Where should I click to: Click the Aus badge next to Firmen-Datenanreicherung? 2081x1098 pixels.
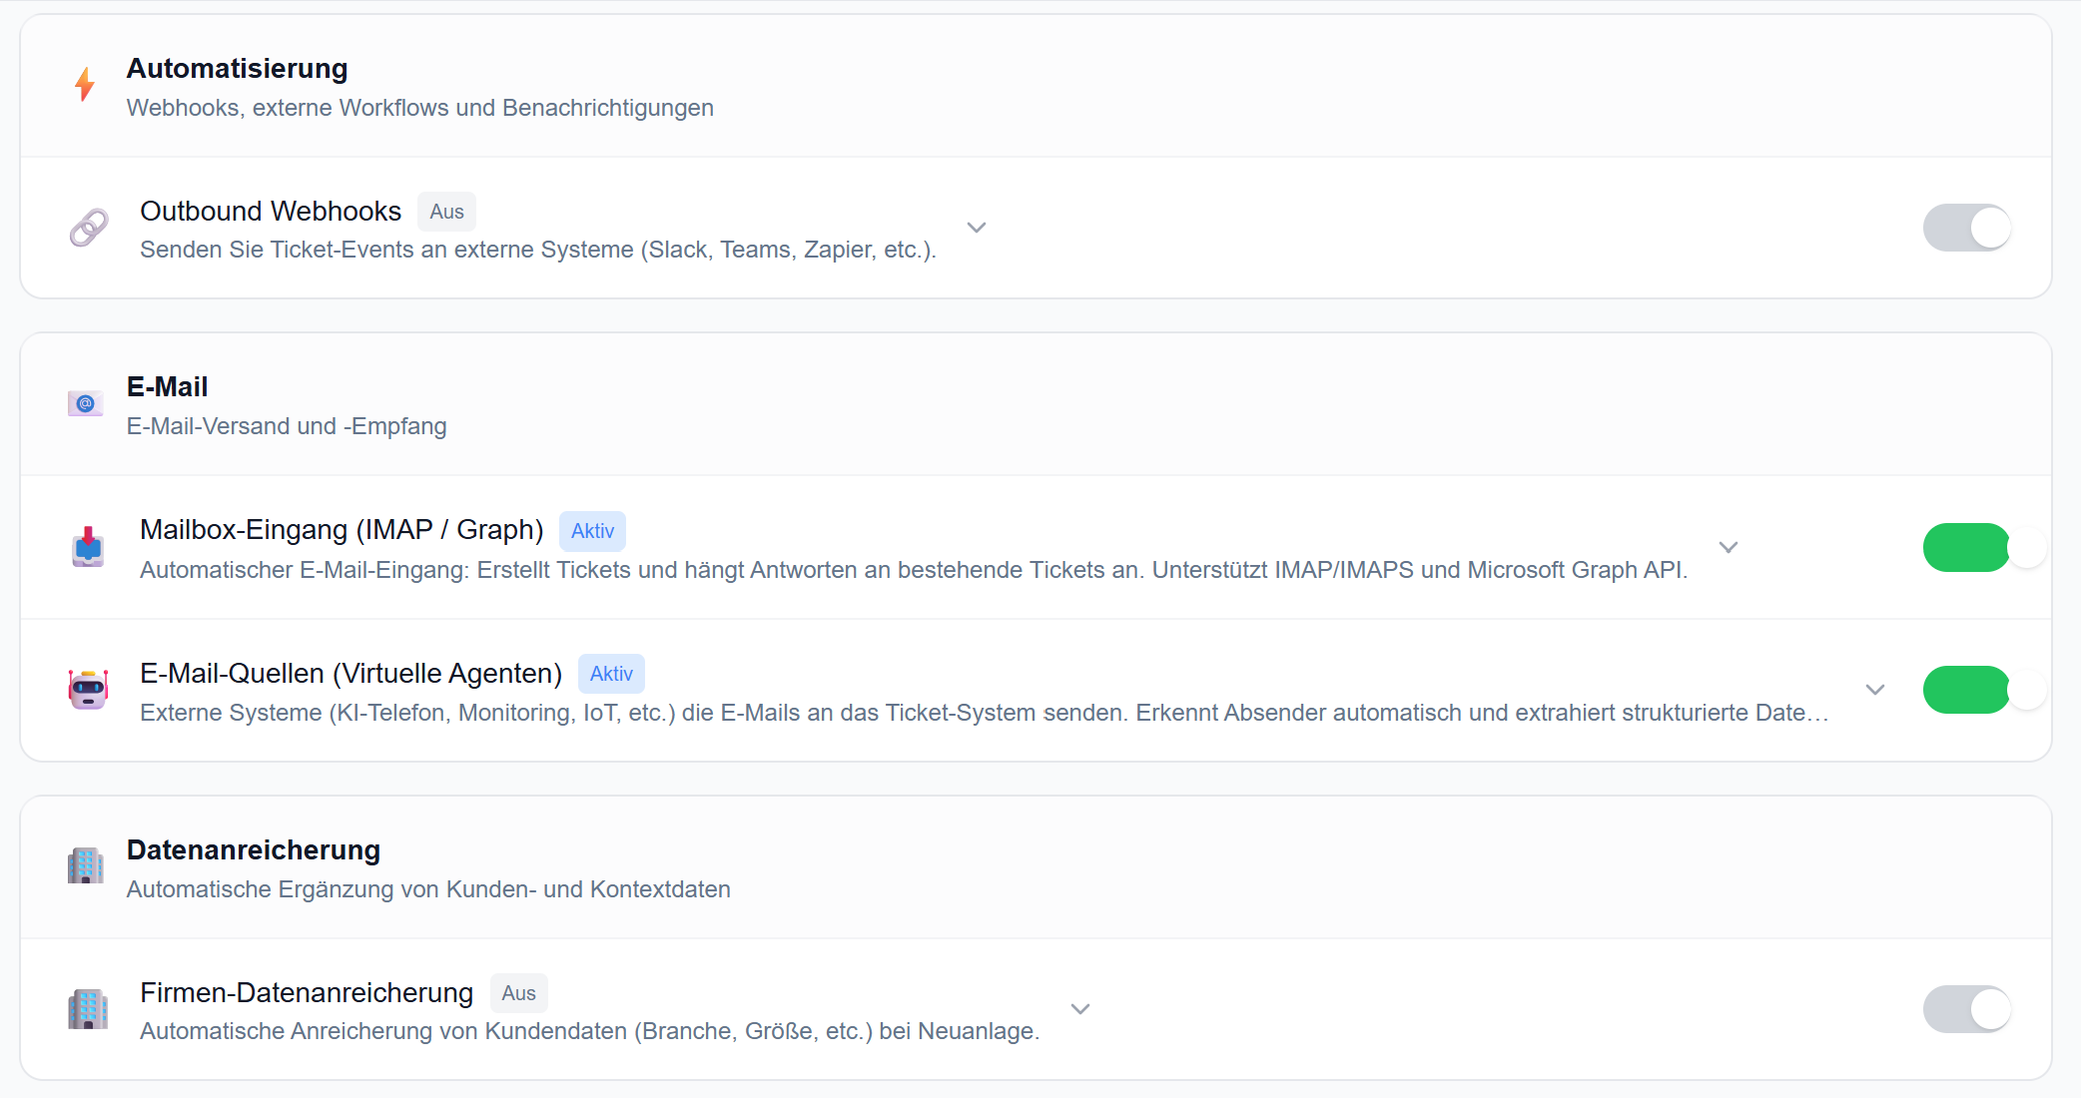pos(519,992)
